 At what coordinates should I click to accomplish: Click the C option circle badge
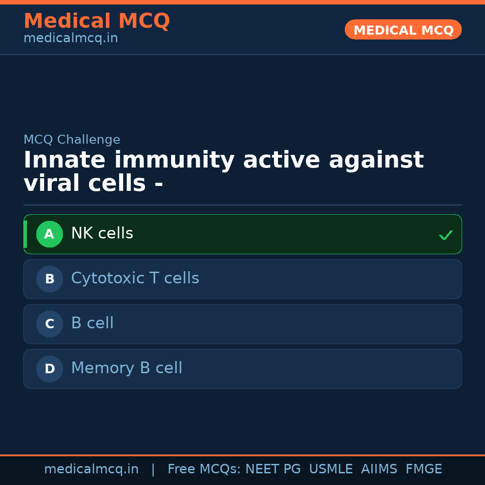[x=49, y=324]
